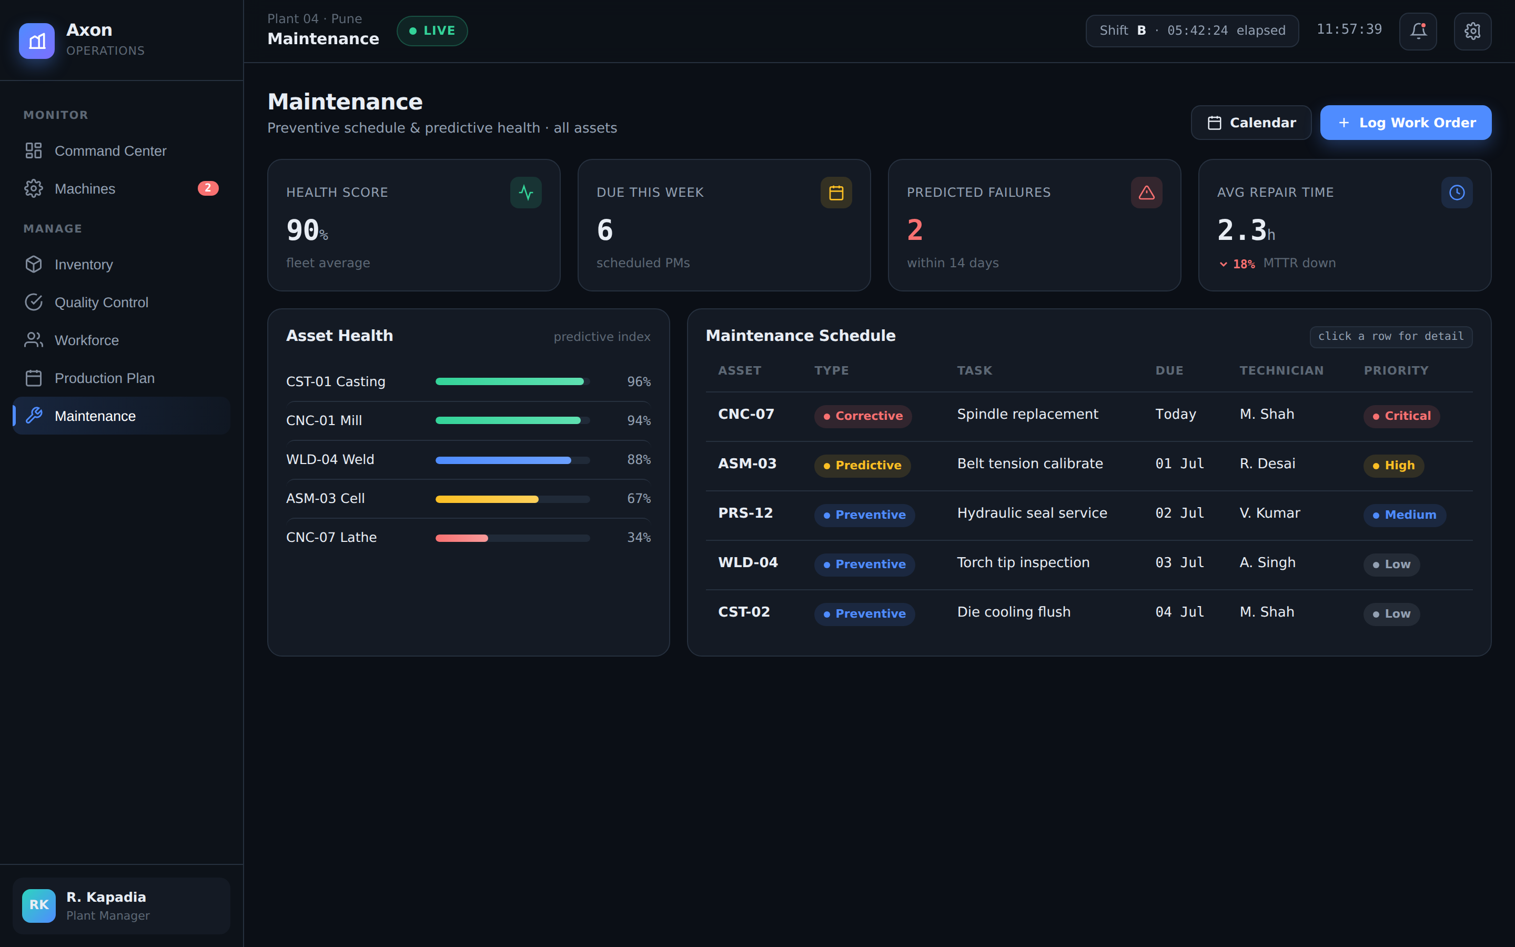Click the Axon logo icon

[x=37, y=41]
